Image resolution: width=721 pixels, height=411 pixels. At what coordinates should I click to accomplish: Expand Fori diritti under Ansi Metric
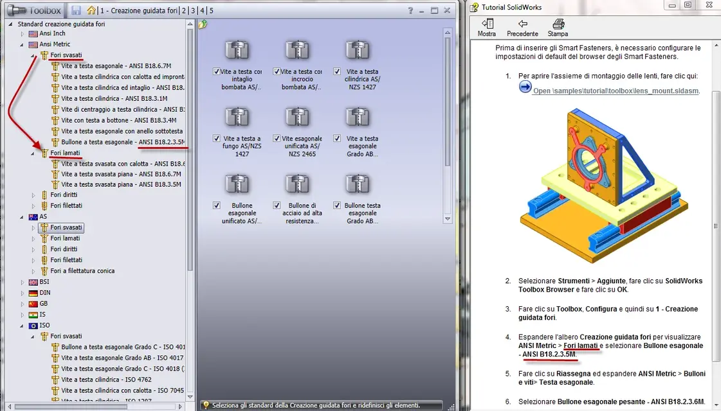[33, 195]
